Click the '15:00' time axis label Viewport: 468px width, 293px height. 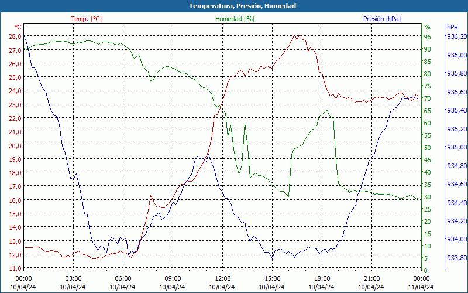click(272, 279)
